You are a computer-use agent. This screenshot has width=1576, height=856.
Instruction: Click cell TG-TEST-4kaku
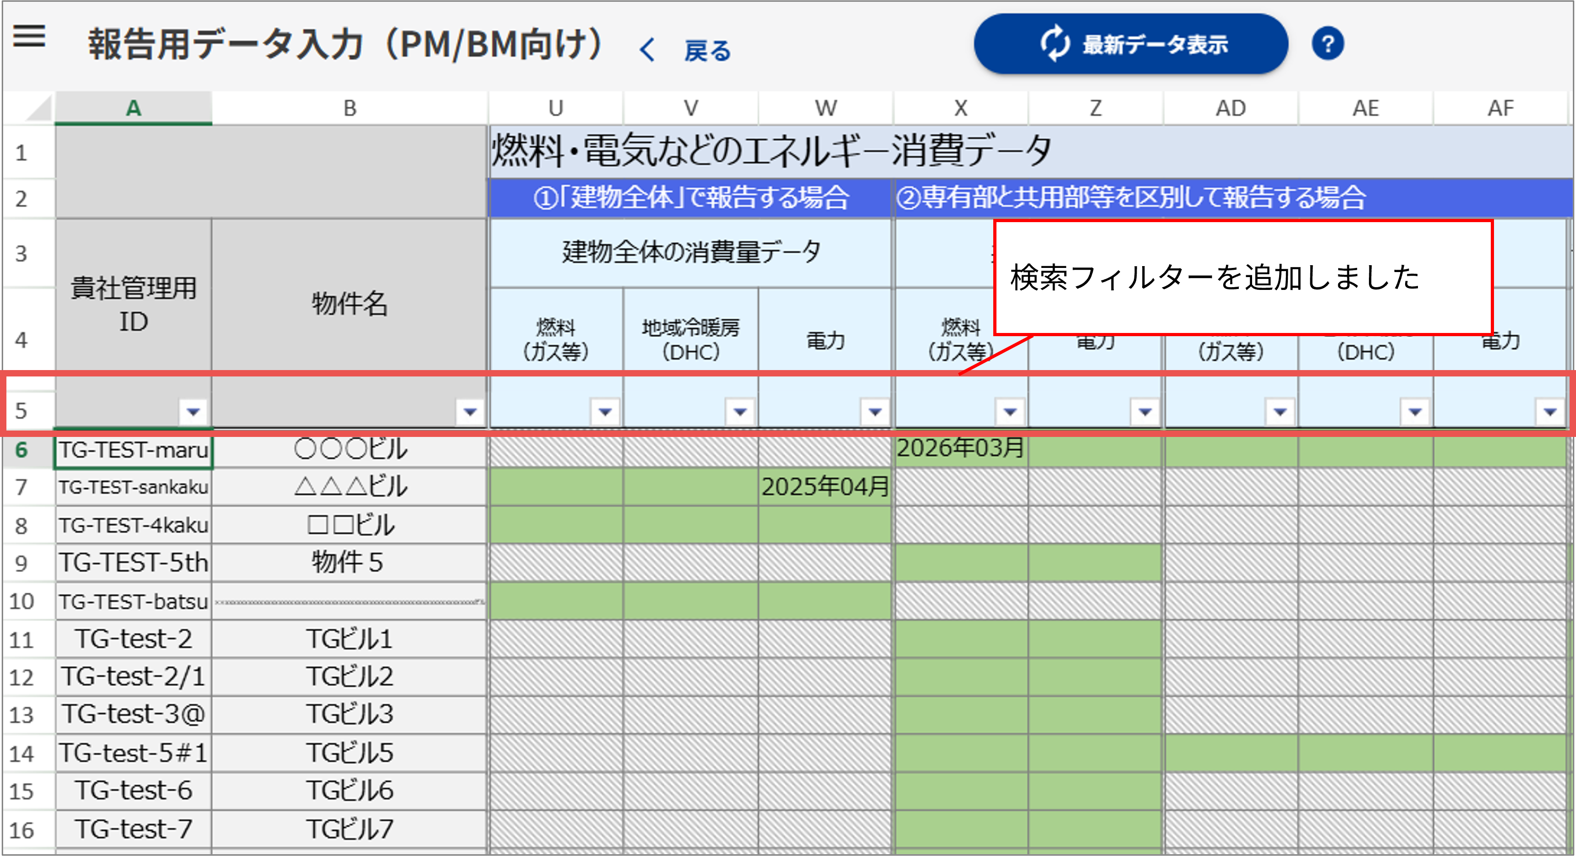[133, 525]
